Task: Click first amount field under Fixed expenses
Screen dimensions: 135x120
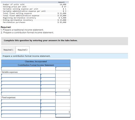Action: pos(48,101)
